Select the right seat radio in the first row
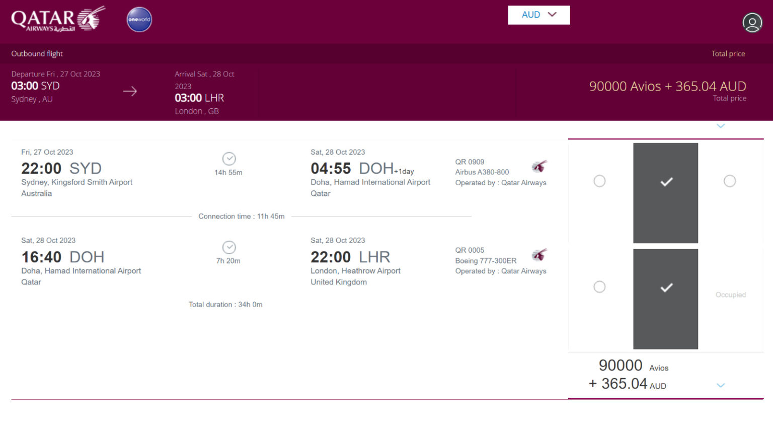The height and width of the screenshot is (435, 773). click(730, 180)
